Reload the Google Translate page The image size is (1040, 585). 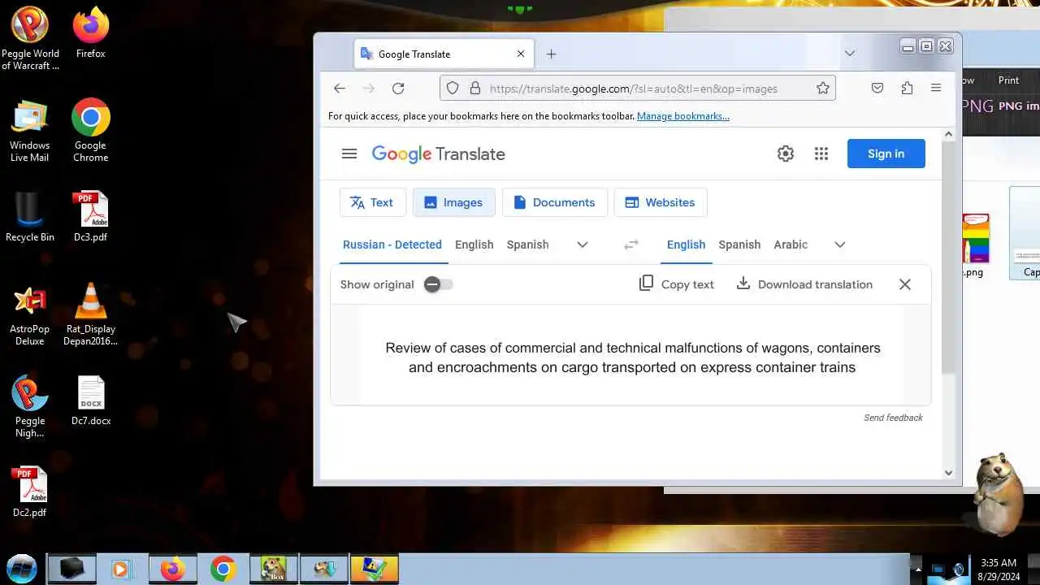398,89
